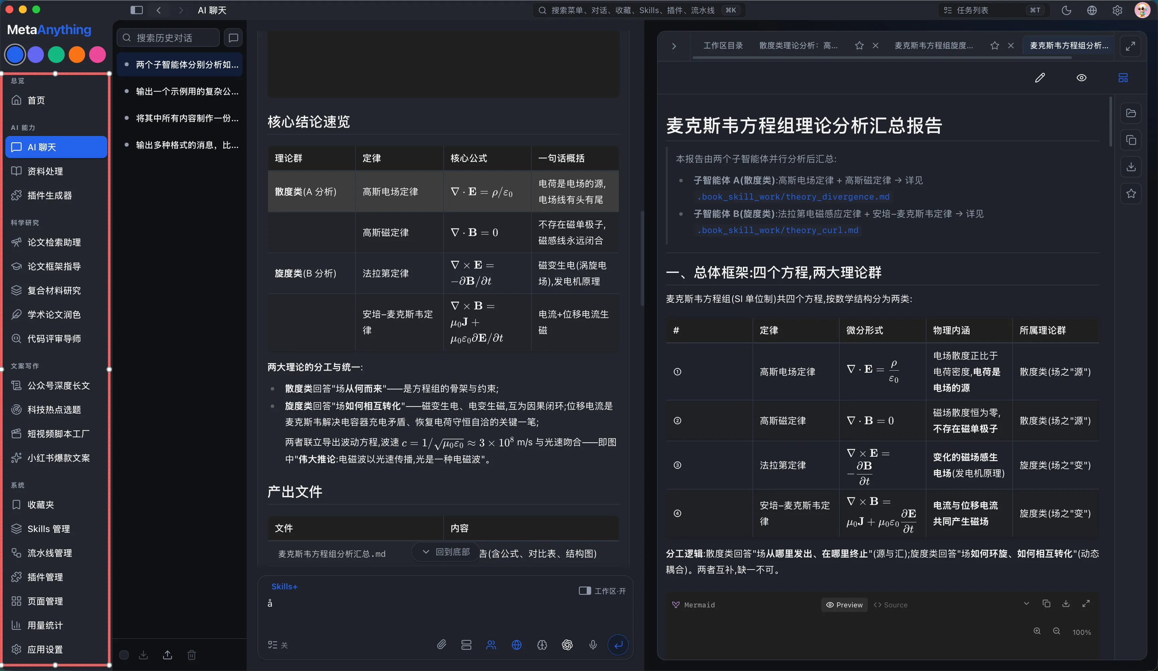Click the 搜索历史对话 search field
1158x671 pixels.
(168, 38)
